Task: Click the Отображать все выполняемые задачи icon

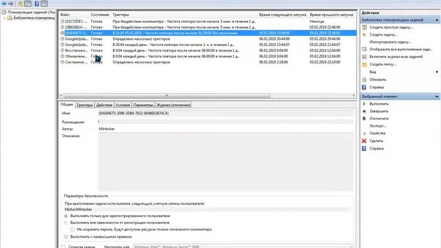Action: [x=365, y=49]
